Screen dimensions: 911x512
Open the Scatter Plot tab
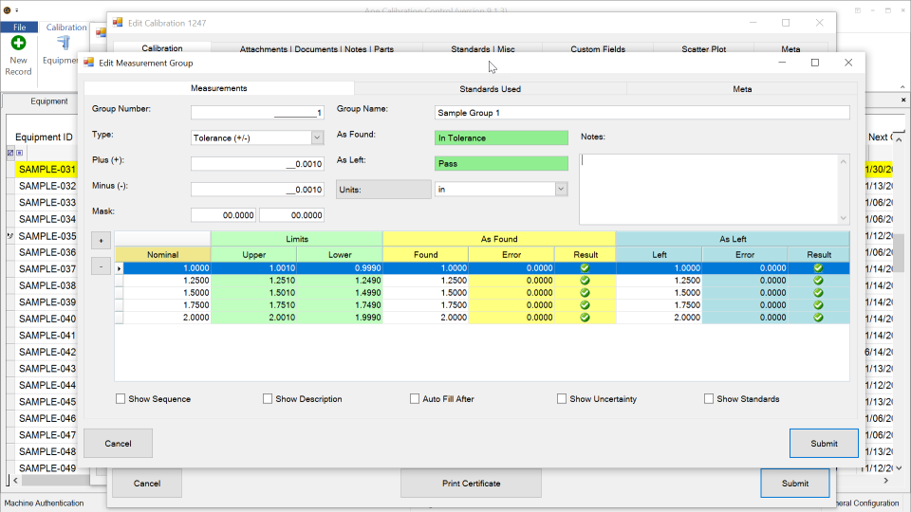pyautogui.click(x=703, y=48)
